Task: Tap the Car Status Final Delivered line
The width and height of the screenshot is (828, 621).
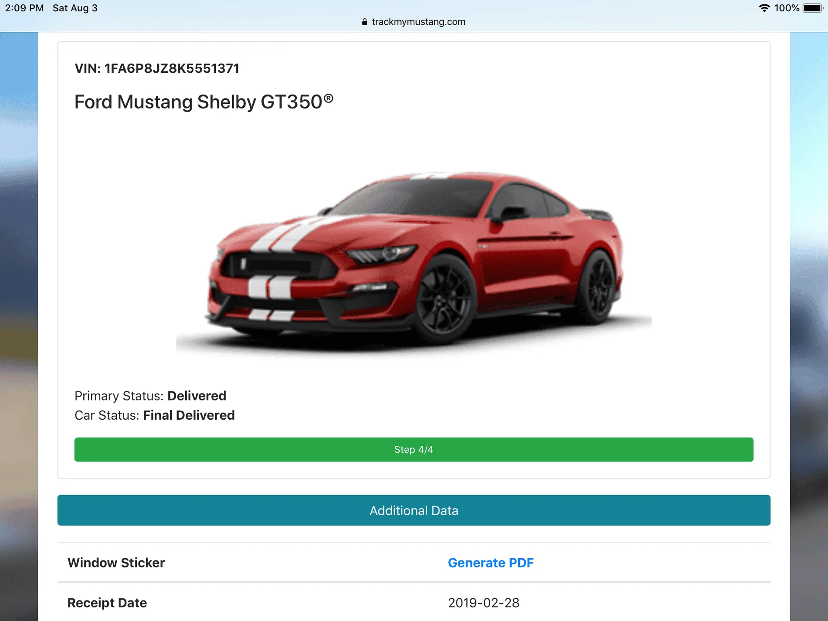Action: pyautogui.click(x=155, y=415)
